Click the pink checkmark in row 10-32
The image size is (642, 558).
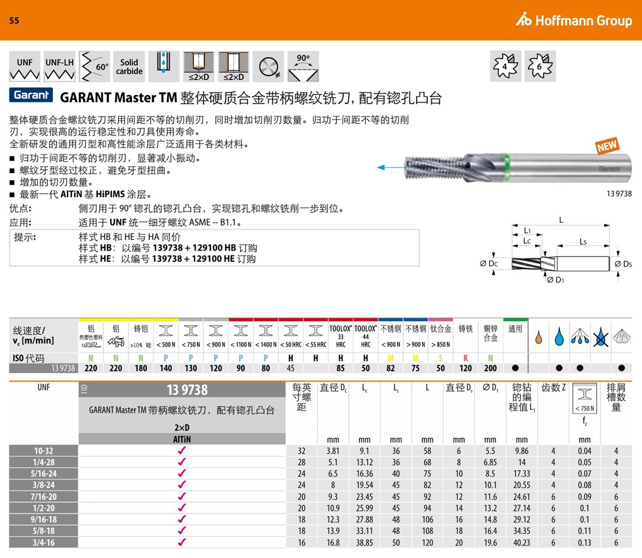(x=182, y=451)
